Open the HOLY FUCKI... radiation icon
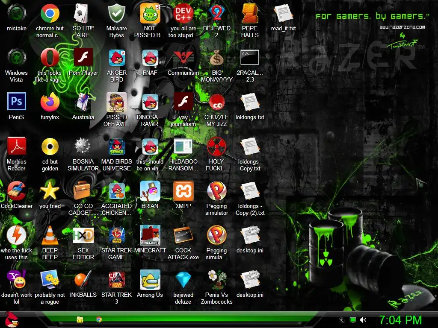The height and width of the screenshot is (328, 438). [216, 146]
